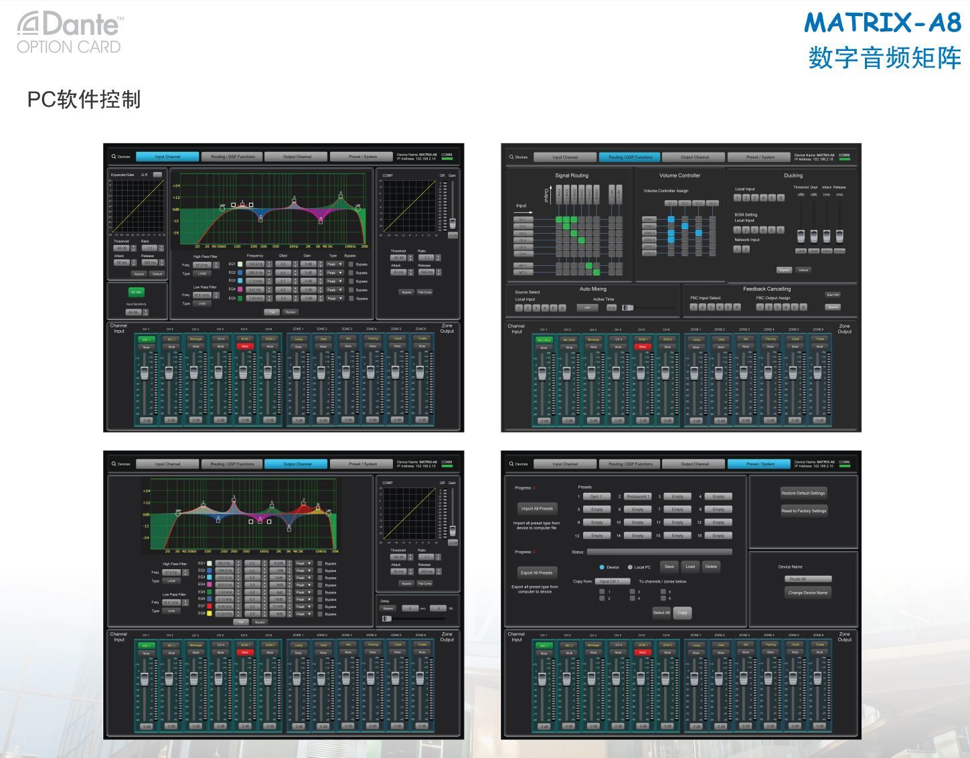Enable EQ5 Bypass checkbox in Input Channel window
Viewport: 970px width, 758px height.
point(351,298)
